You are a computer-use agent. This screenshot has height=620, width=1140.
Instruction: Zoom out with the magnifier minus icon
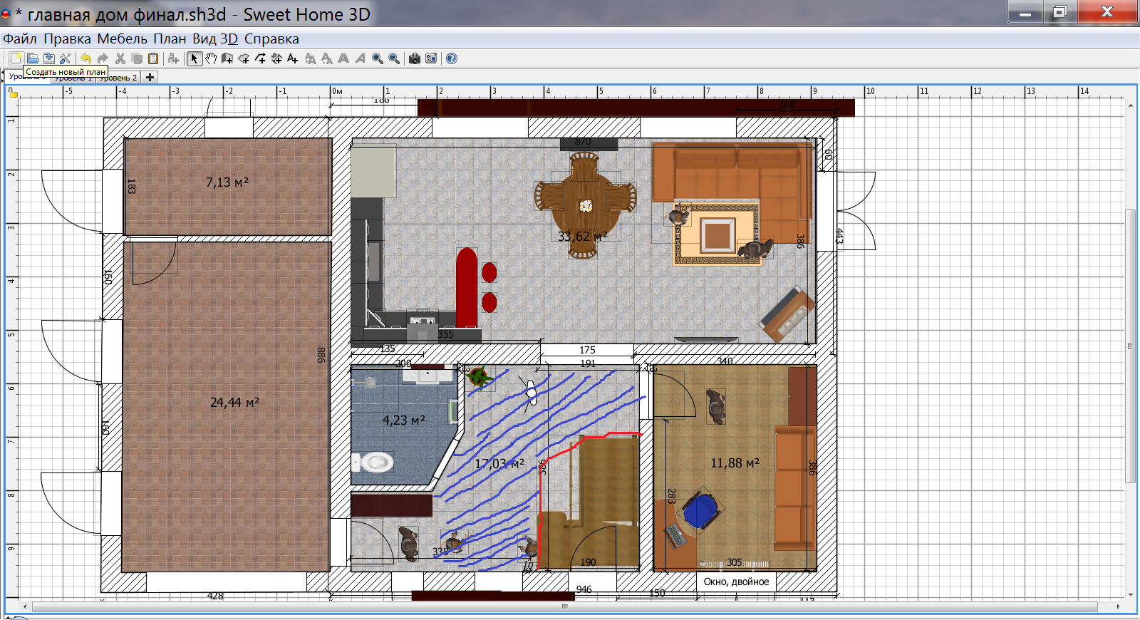click(394, 58)
